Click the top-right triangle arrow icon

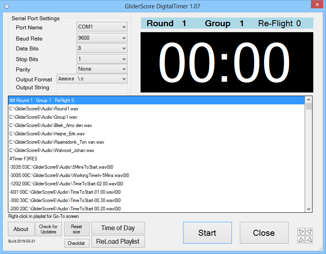pos(309,231)
